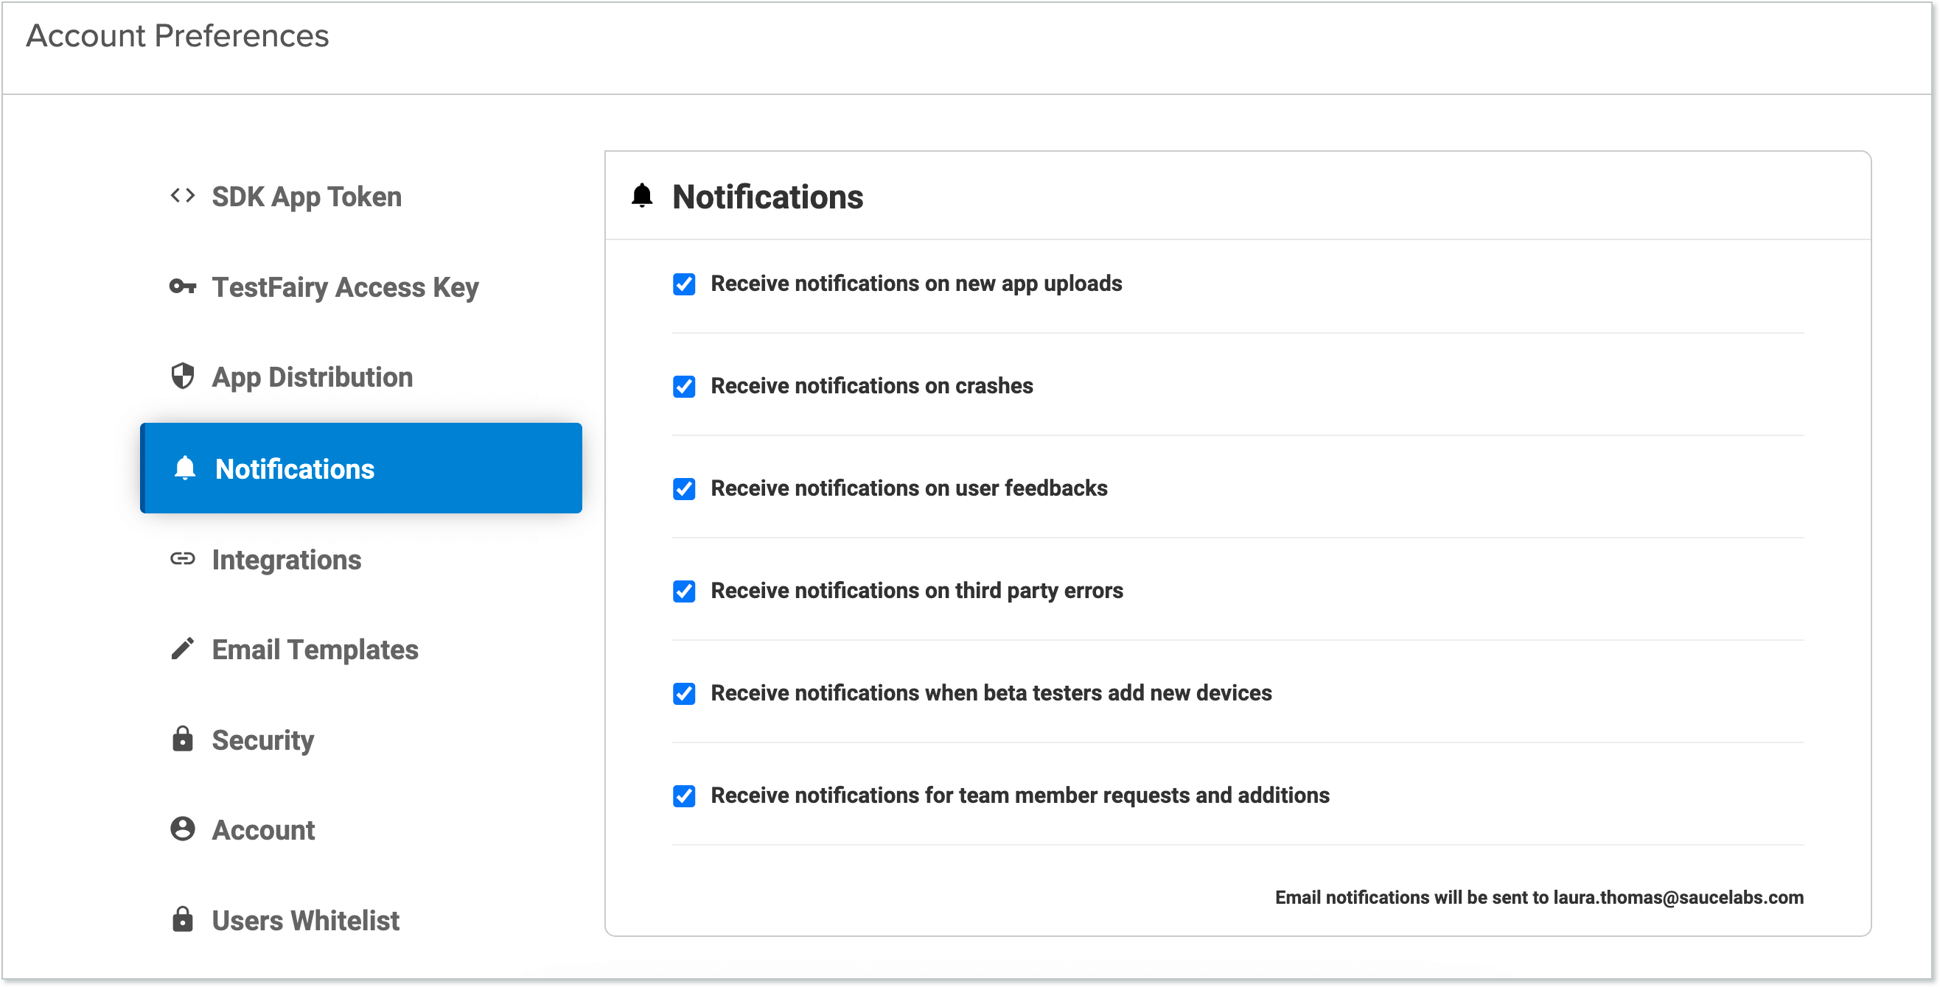1940x987 pixels.
Task: Toggle notifications on user feedbacks
Action: 684,489
